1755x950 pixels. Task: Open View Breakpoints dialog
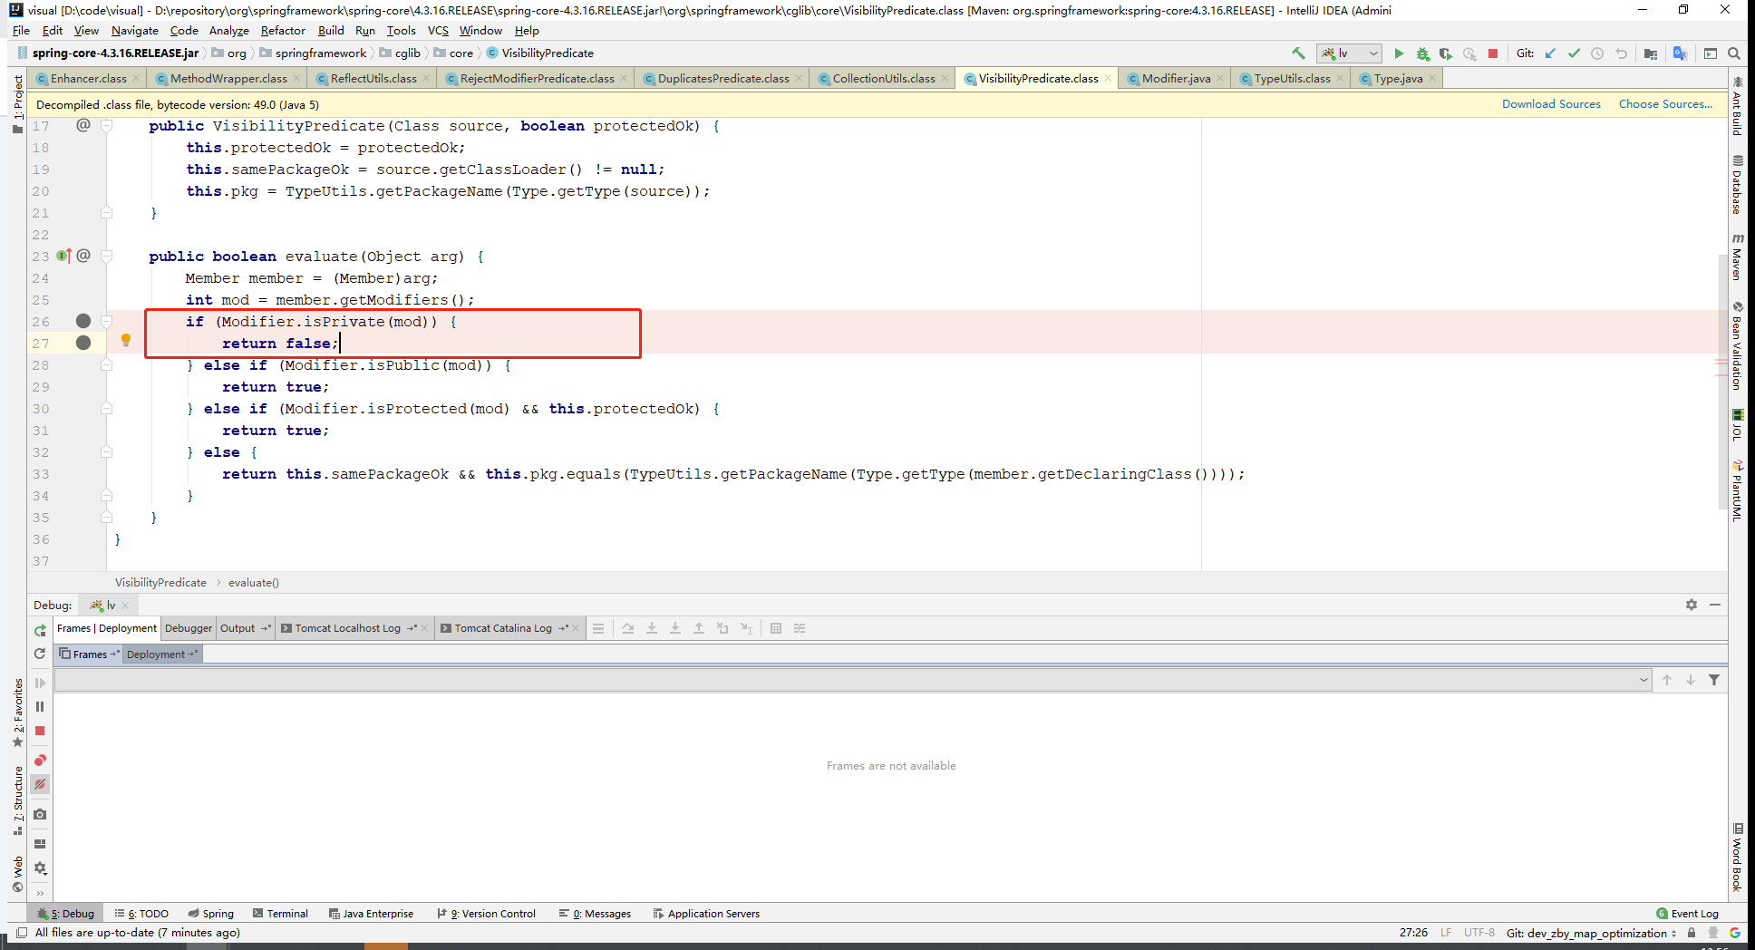point(40,761)
